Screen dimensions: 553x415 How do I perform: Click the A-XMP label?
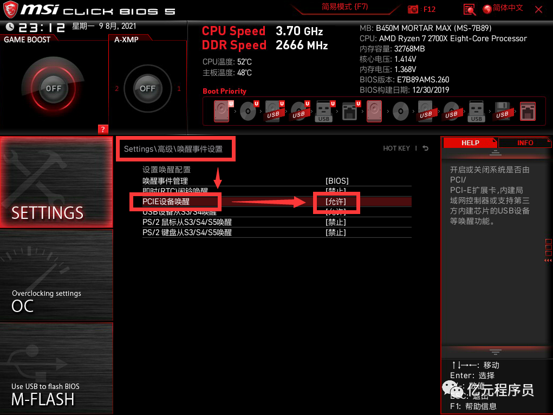tap(126, 40)
